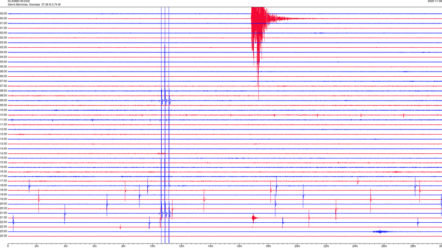Select the 09:30 time label

tap(3, 105)
